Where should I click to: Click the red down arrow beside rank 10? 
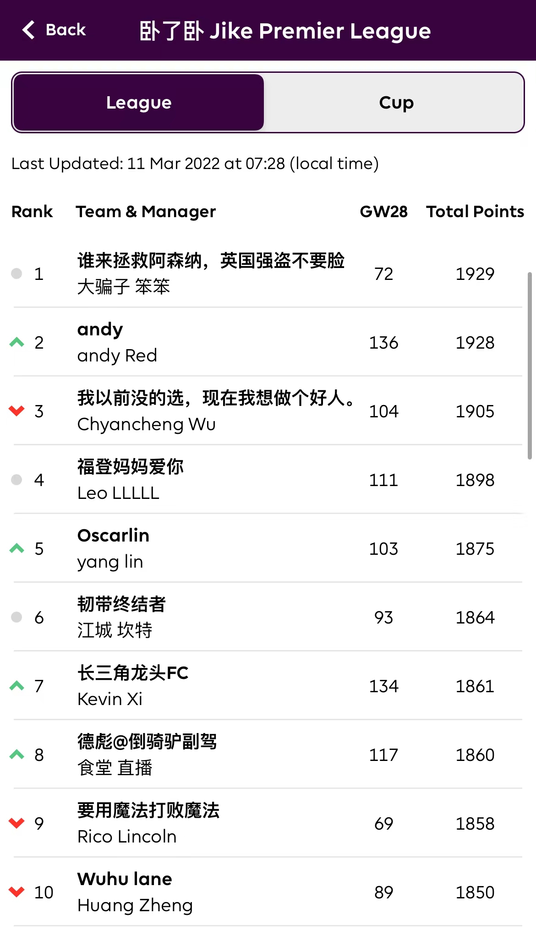tap(17, 892)
